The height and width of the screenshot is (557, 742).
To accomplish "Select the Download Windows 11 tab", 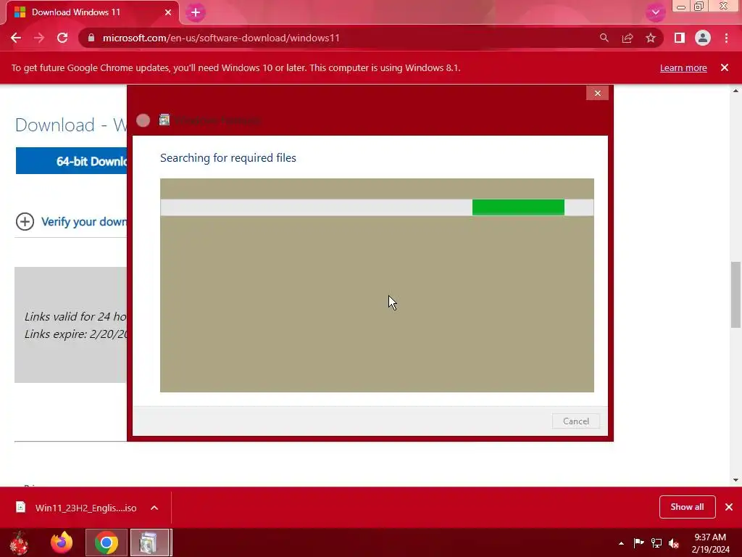I will point(93,12).
